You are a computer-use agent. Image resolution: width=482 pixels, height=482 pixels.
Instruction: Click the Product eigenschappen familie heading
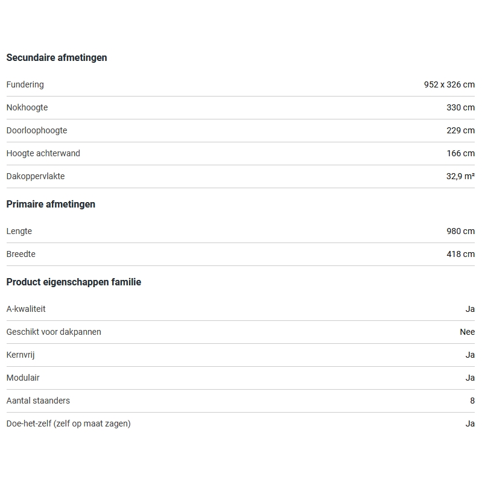click(74, 282)
